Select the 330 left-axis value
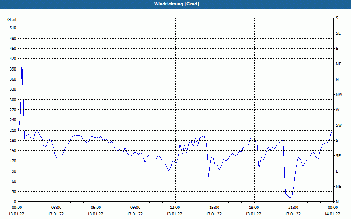Screen dimensions: 351x219 (13, 89)
